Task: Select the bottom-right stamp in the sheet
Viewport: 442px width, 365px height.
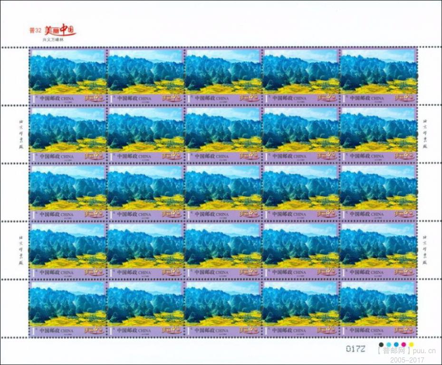Action: point(379,308)
